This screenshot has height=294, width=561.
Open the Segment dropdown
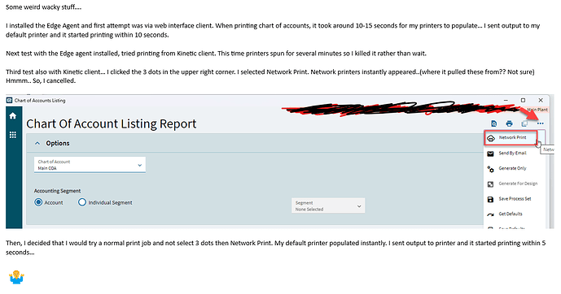pyautogui.click(x=328, y=205)
